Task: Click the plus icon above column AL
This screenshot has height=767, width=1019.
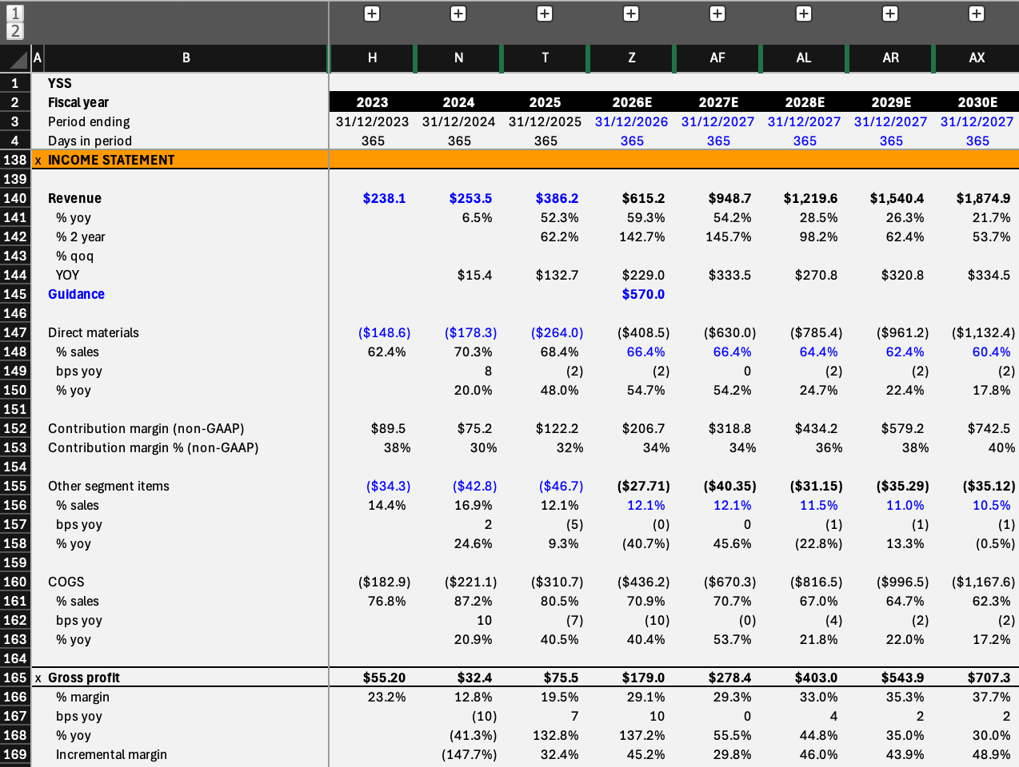Action: click(804, 14)
